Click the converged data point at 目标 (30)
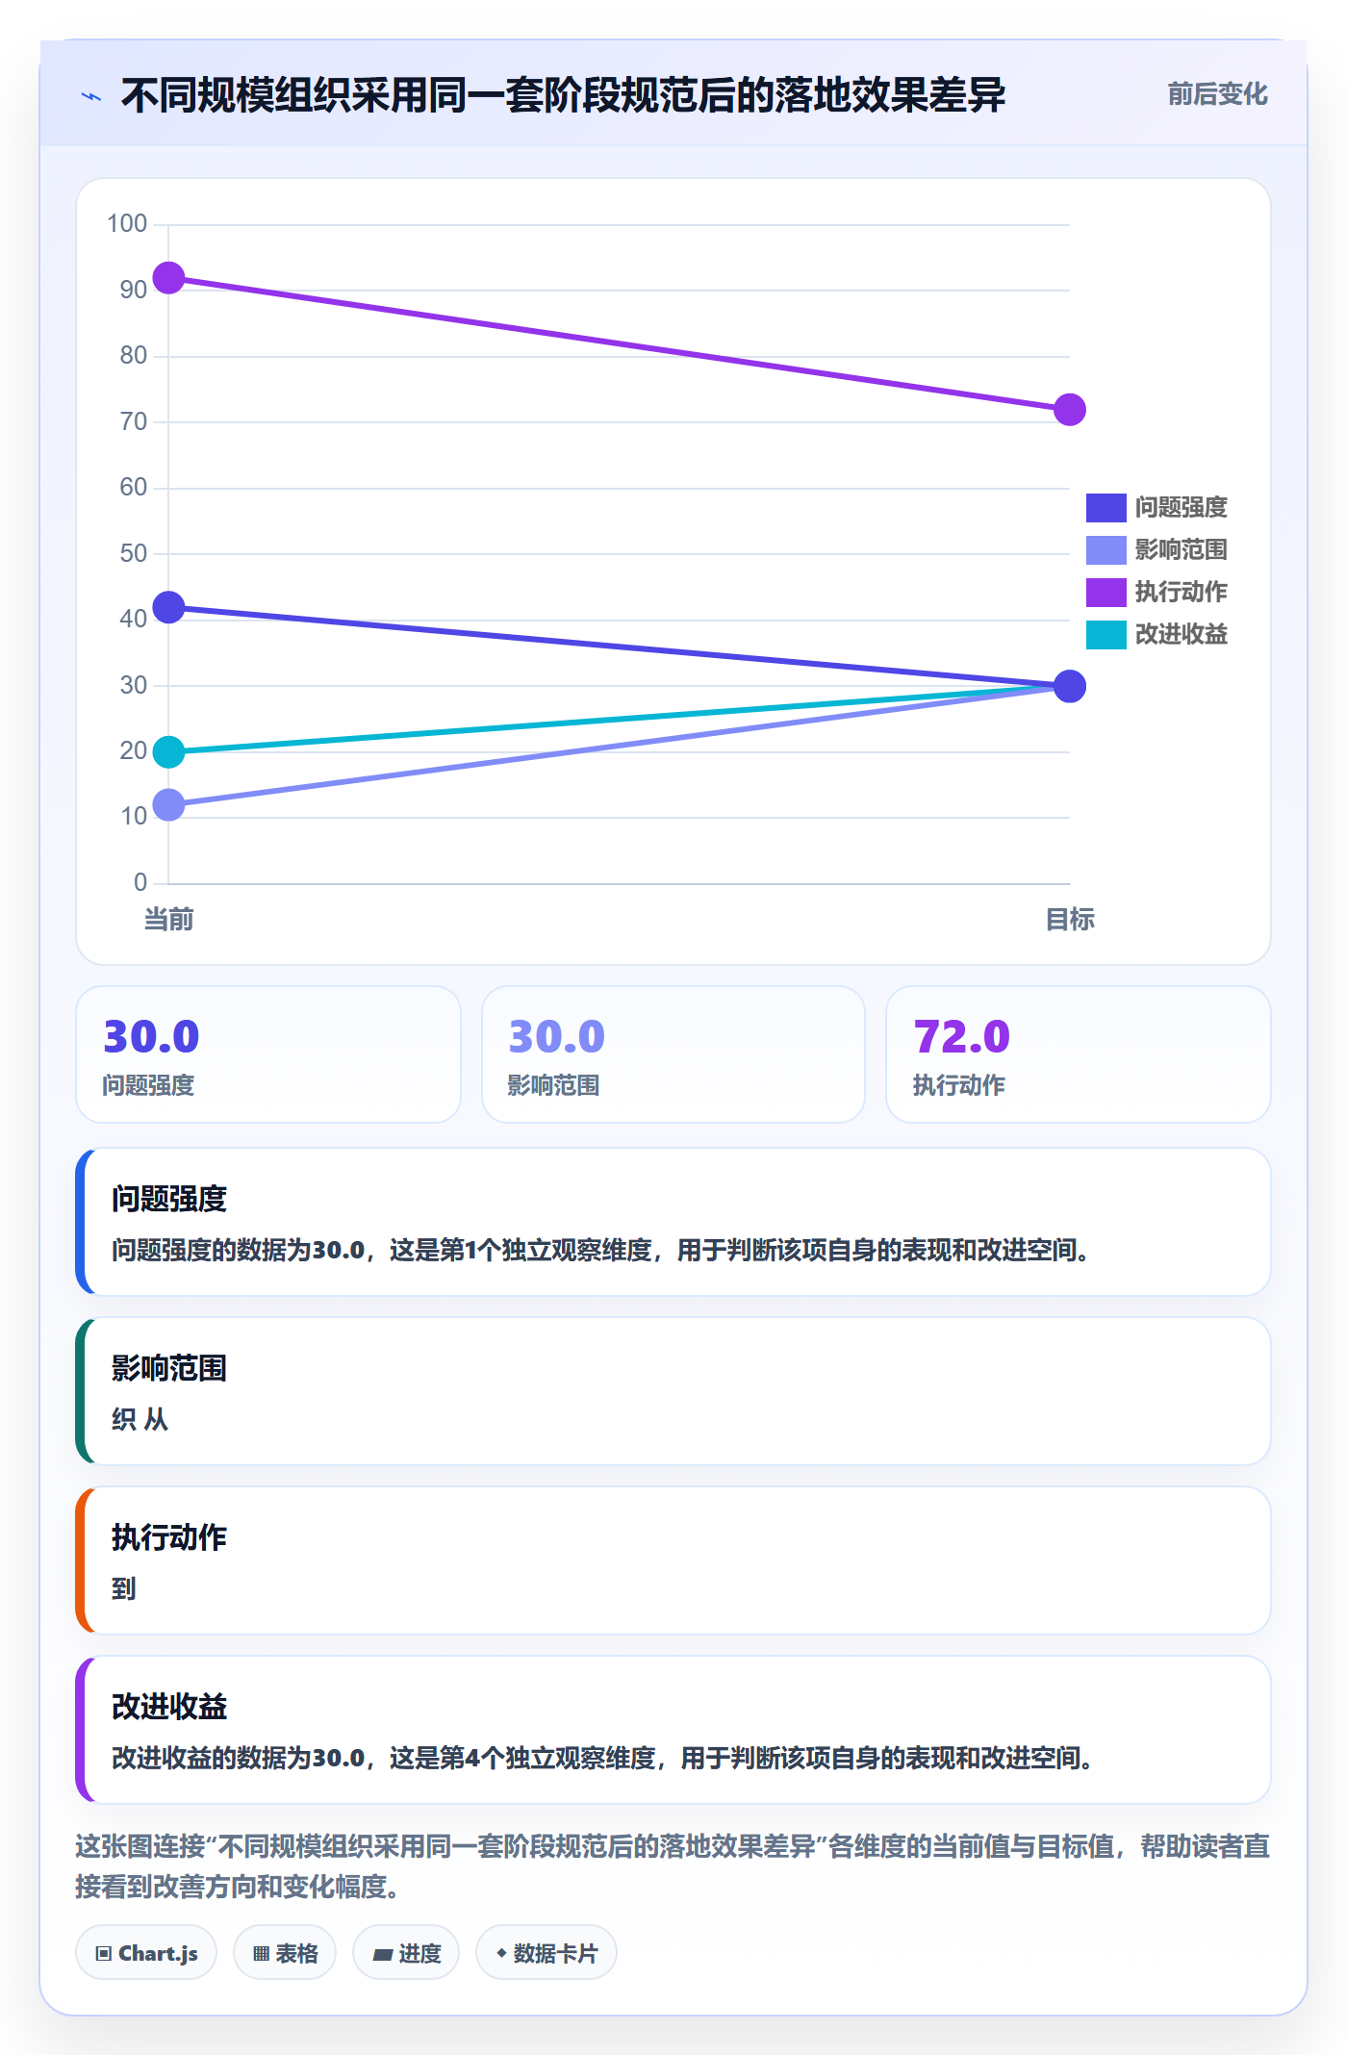The height and width of the screenshot is (2055, 1347). click(1070, 686)
